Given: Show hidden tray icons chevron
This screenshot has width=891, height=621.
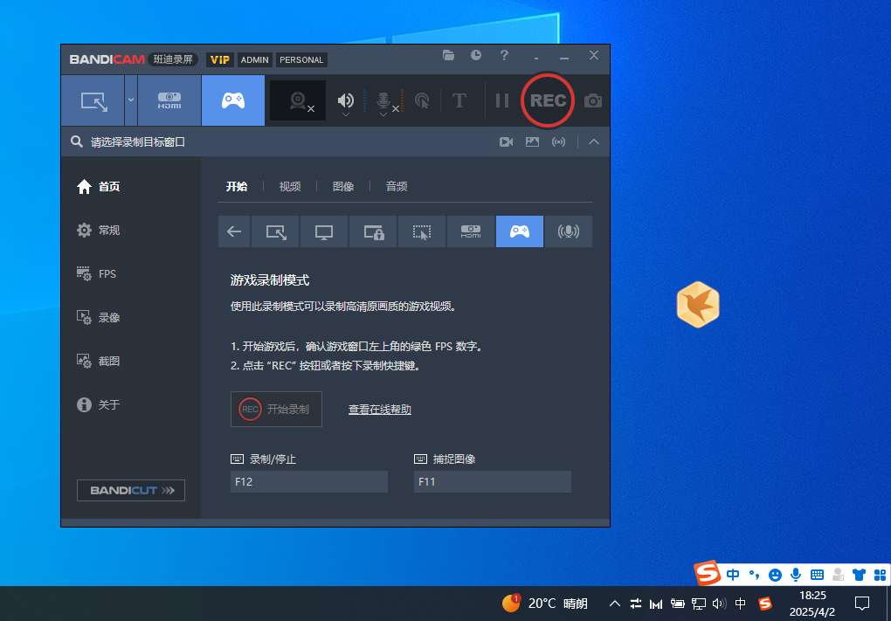Looking at the screenshot, I should [x=614, y=604].
